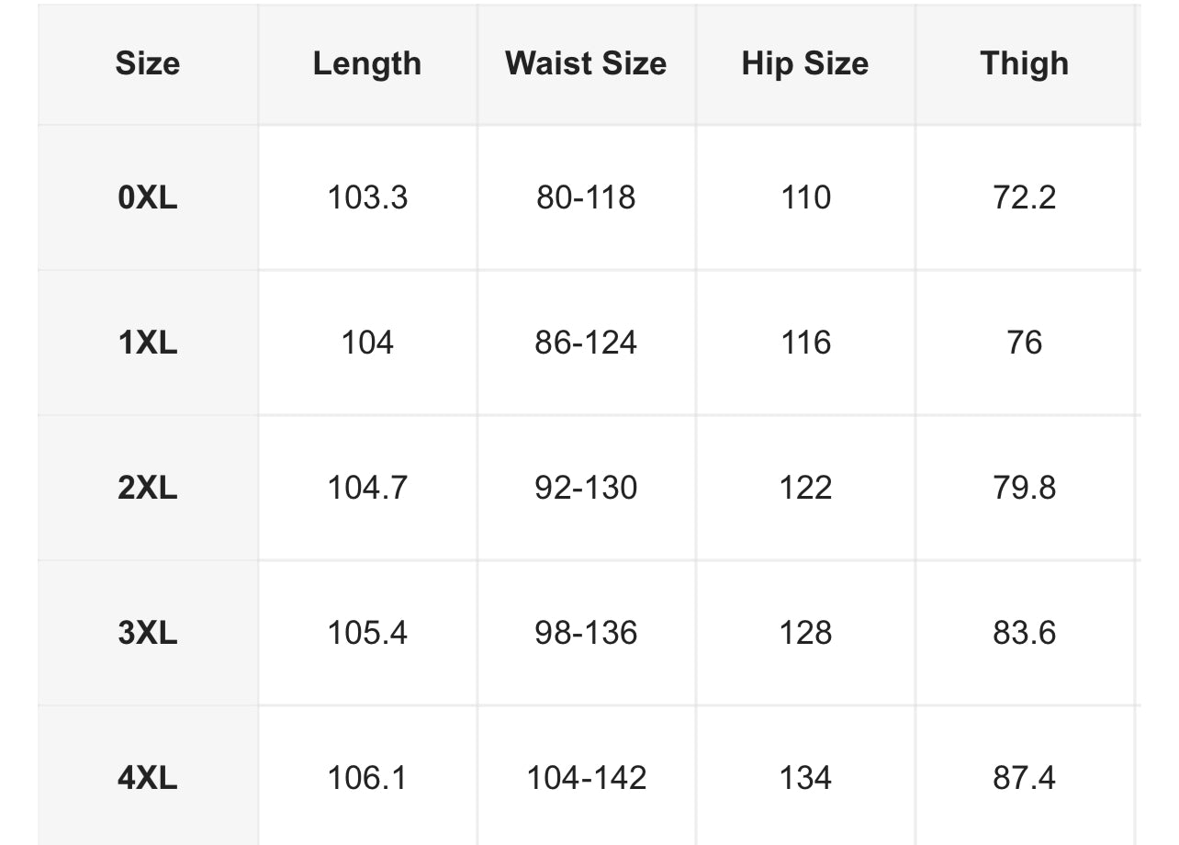Select the 106.1 length cell
1179x845 pixels.
367,778
